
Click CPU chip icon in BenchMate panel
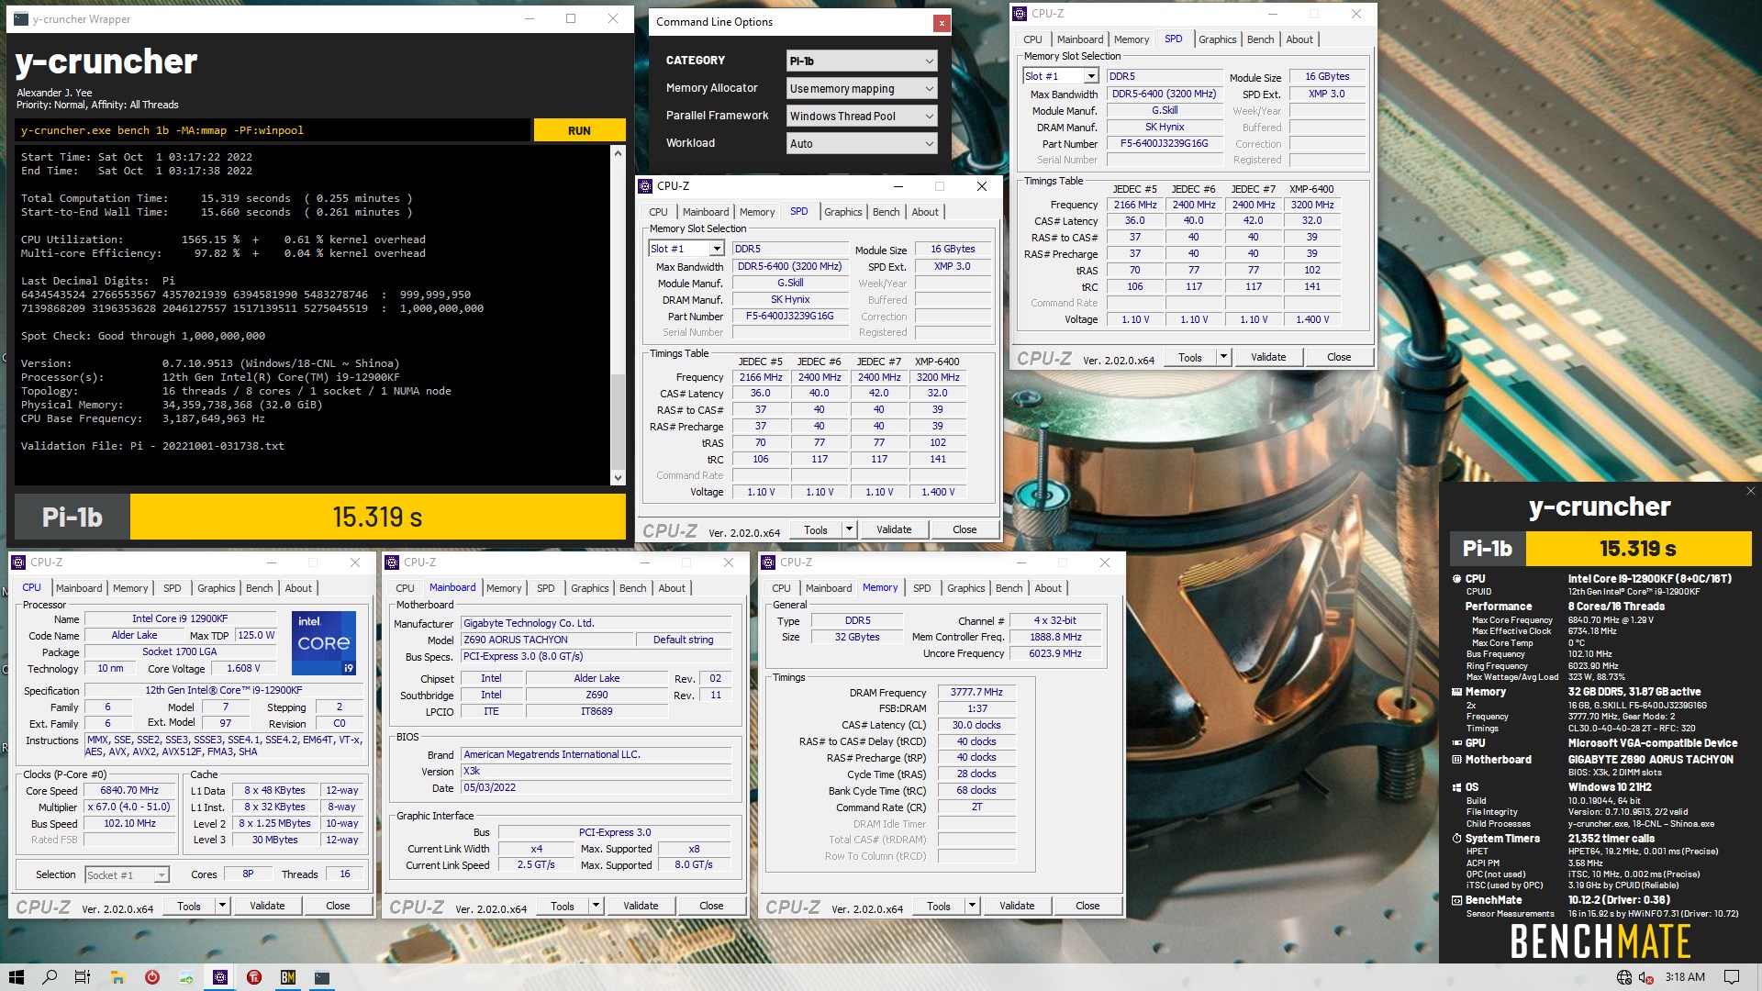tap(1456, 579)
